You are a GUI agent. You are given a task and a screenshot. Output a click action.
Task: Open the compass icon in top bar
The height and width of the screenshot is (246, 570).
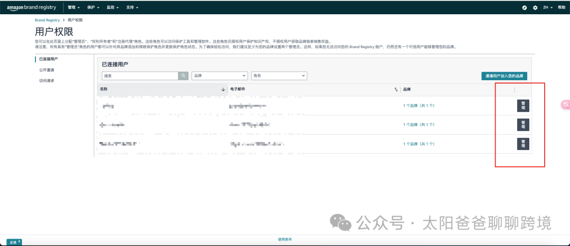(525, 7)
